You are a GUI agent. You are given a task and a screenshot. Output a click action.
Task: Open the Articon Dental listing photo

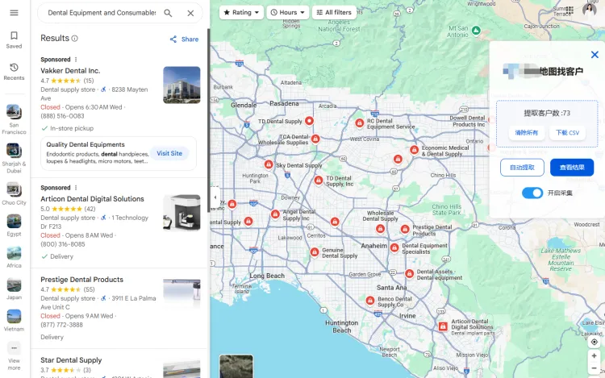(x=181, y=213)
